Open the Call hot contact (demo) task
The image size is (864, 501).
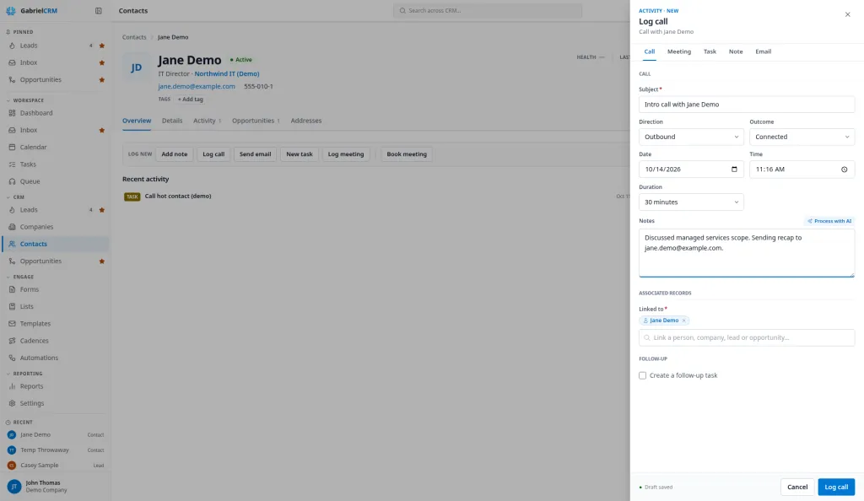178,196
